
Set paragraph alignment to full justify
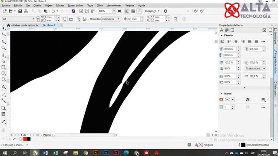pyautogui.click(x=250, y=42)
